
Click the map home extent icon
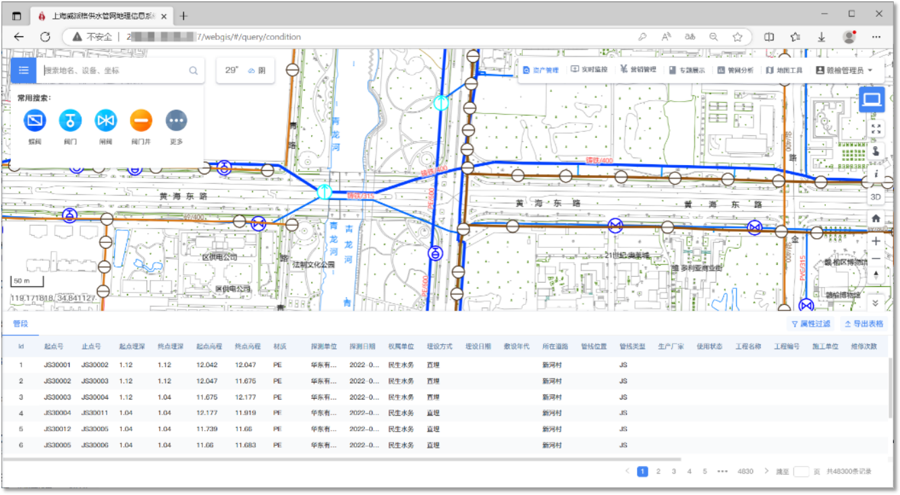pos(876,218)
